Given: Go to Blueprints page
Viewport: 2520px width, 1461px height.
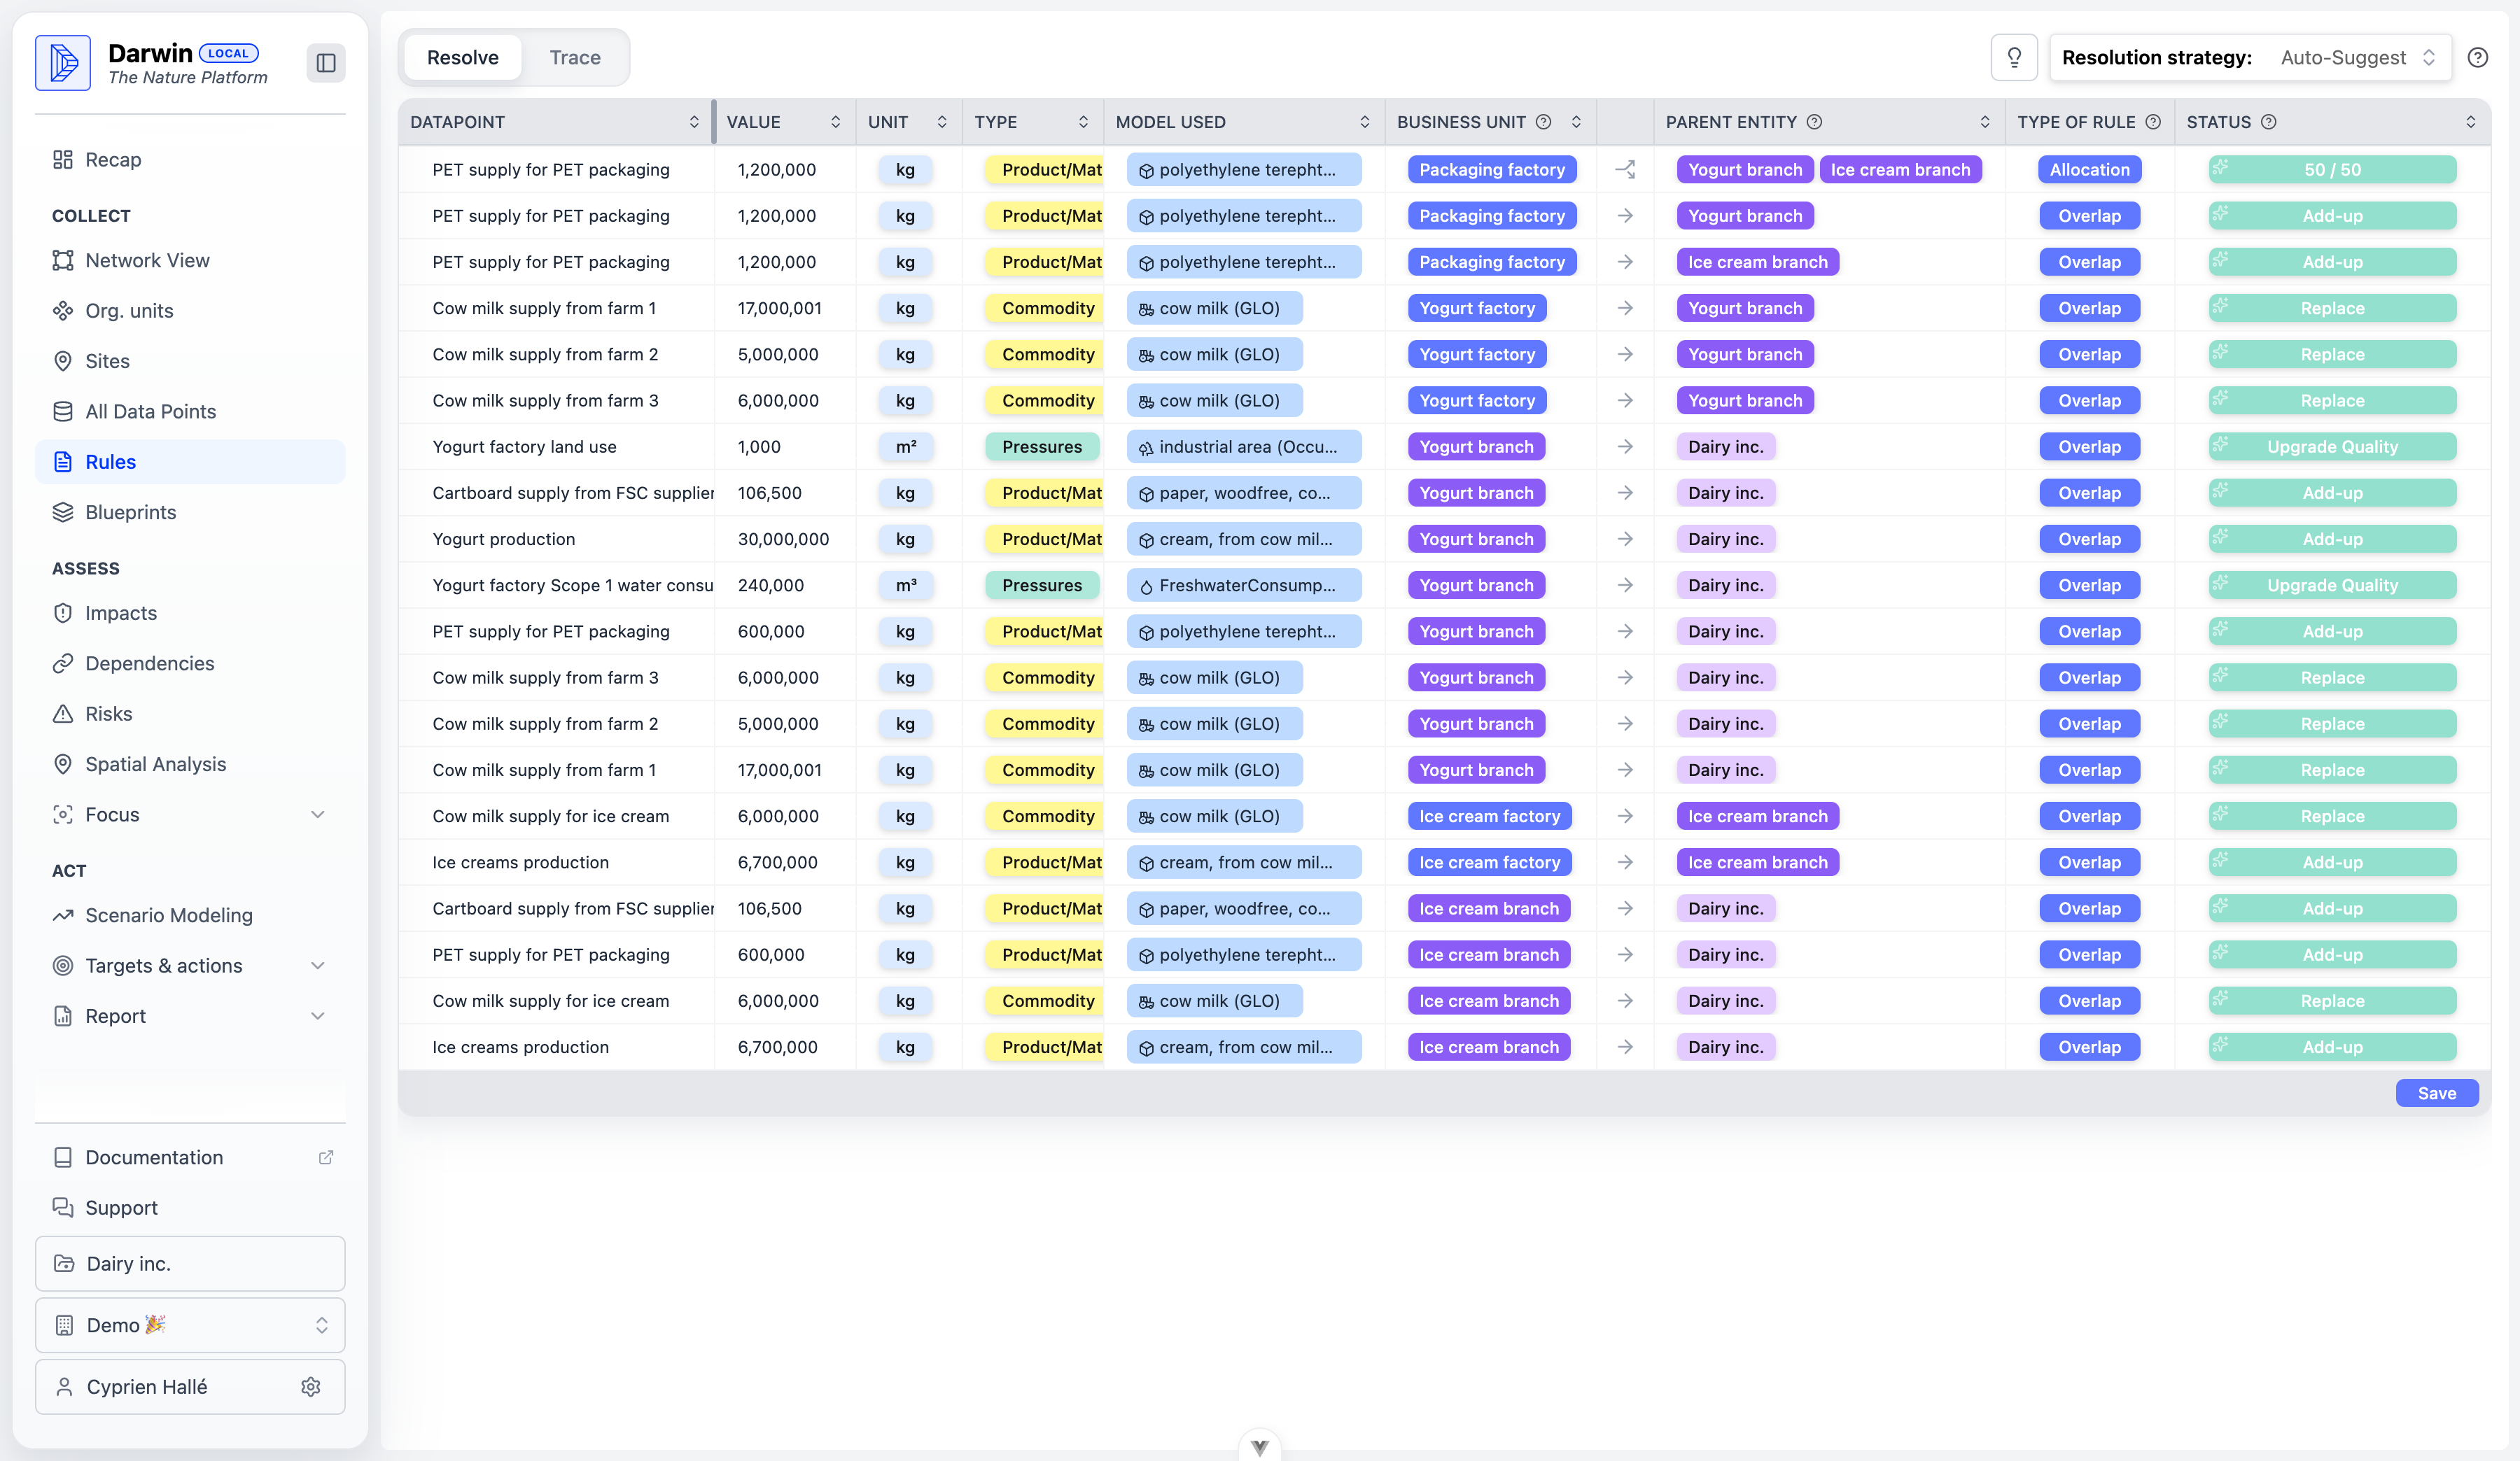Looking at the screenshot, I should (x=130, y=511).
